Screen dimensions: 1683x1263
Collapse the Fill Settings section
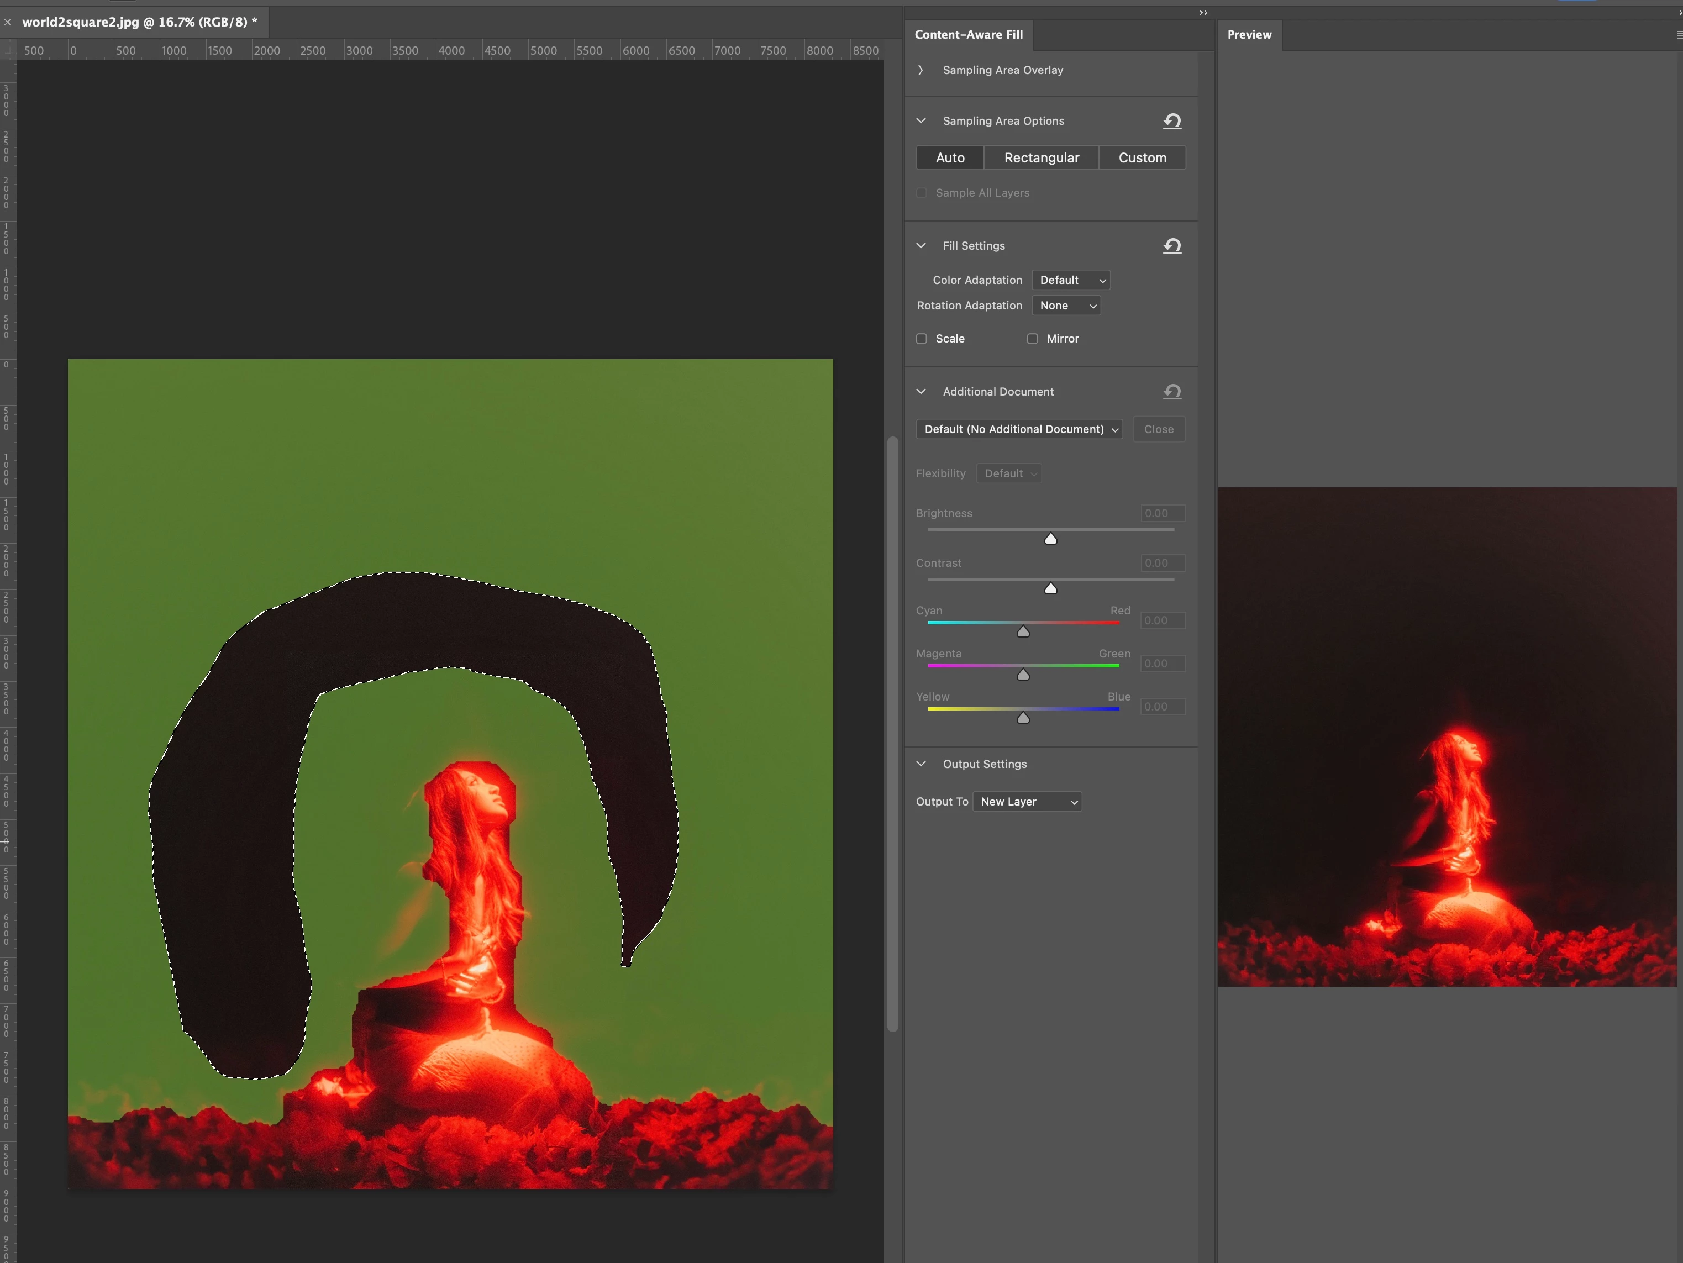point(921,246)
